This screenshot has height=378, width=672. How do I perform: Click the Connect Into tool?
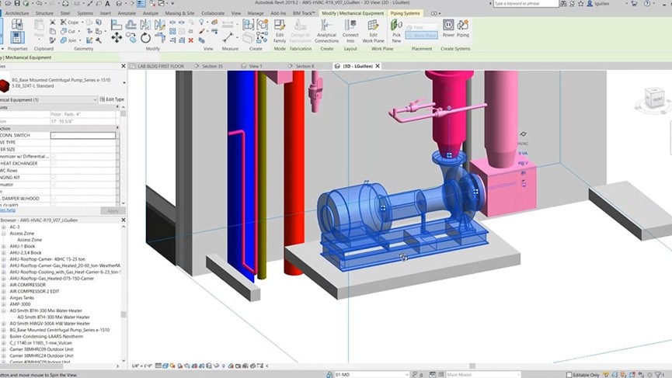coord(350,31)
